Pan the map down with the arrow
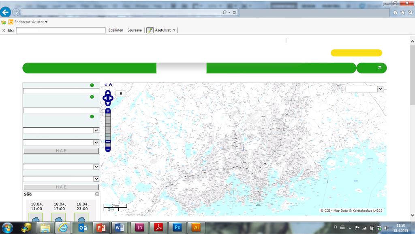415x234 pixels. pos(108,104)
